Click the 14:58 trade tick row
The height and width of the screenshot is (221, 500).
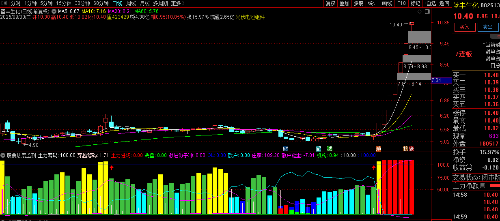coord(476,195)
